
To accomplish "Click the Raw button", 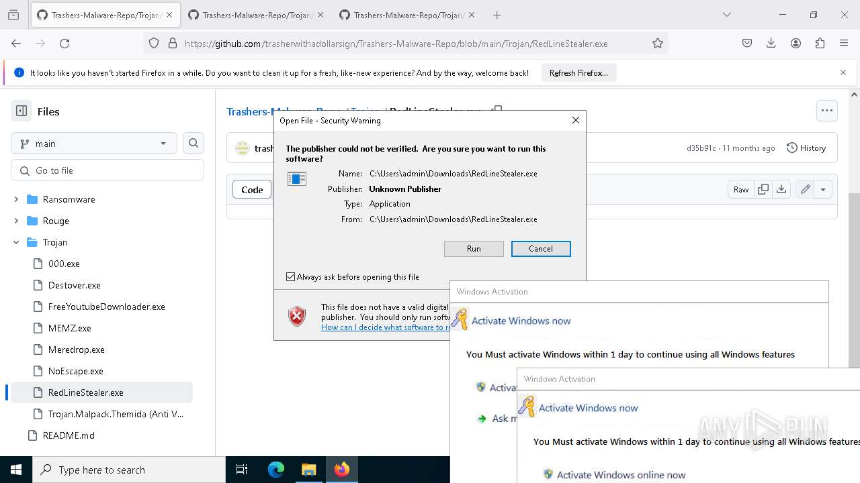I will point(741,189).
